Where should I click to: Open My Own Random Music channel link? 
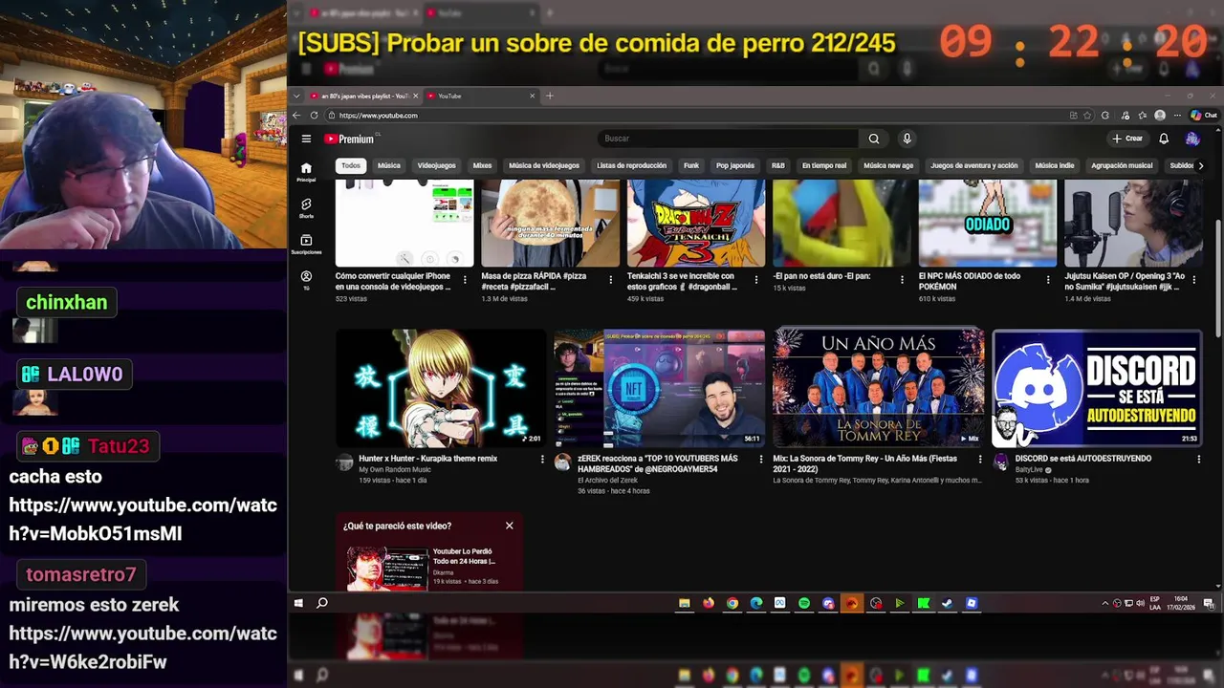pos(394,469)
